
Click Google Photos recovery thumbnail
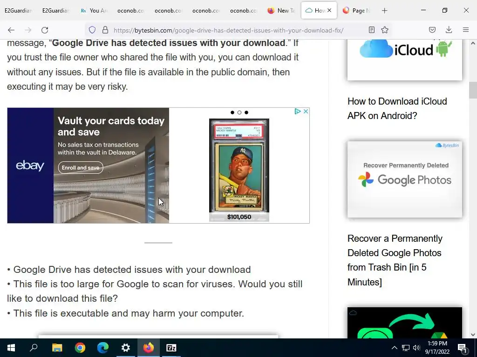[405, 179]
